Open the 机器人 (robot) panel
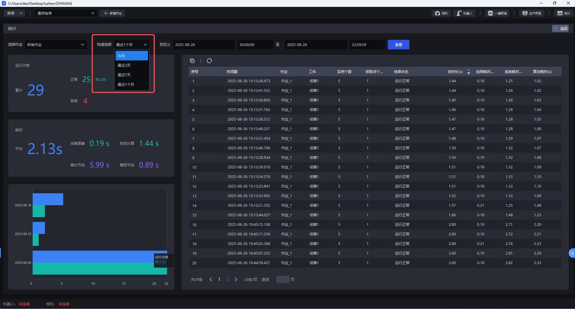Image resolution: width=575 pixels, height=309 pixels. [464, 13]
